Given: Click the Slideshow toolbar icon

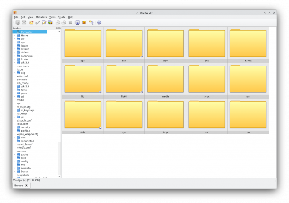Looking at the screenshot, I should 84,23.
